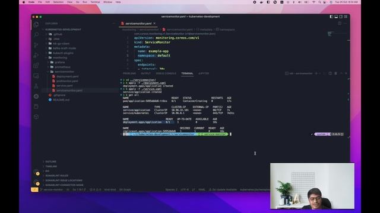Open the Testing flask icon view
This screenshot has width=380, height=213.
(x=36, y=86)
